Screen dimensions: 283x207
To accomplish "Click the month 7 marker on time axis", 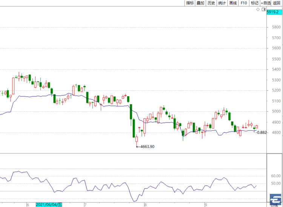I will 85,205.
